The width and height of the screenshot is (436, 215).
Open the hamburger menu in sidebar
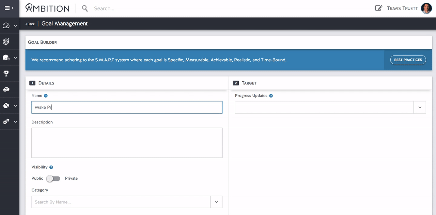click(x=7, y=8)
